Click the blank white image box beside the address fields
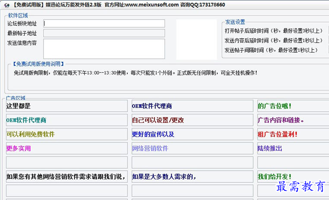329x200 pixels. point(197,40)
